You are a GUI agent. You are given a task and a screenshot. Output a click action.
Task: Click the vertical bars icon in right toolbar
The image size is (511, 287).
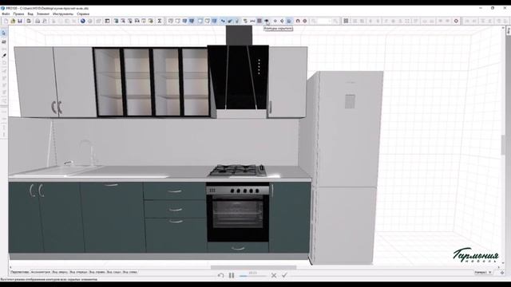point(346,21)
